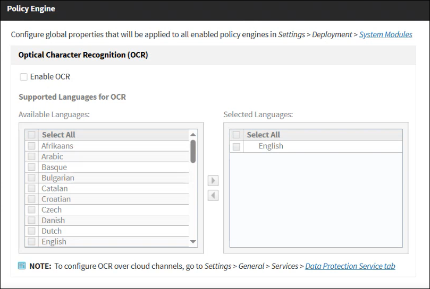Check Select All in Selected Languages
This screenshot has width=430, height=289.
click(237, 135)
